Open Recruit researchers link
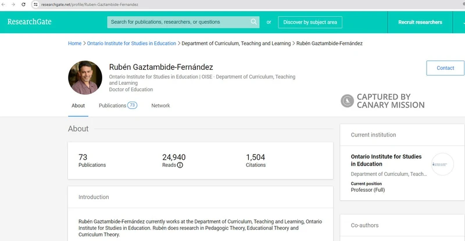This screenshot has height=241, width=465. [420, 22]
